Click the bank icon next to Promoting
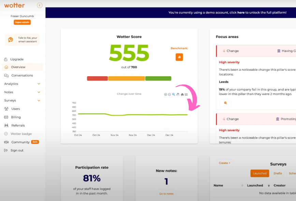 coord(278,119)
